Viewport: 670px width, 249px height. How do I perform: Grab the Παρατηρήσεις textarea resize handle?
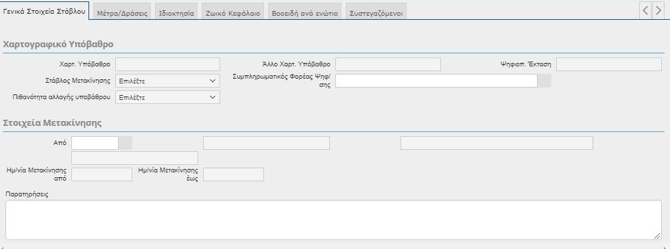pos(658,236)
